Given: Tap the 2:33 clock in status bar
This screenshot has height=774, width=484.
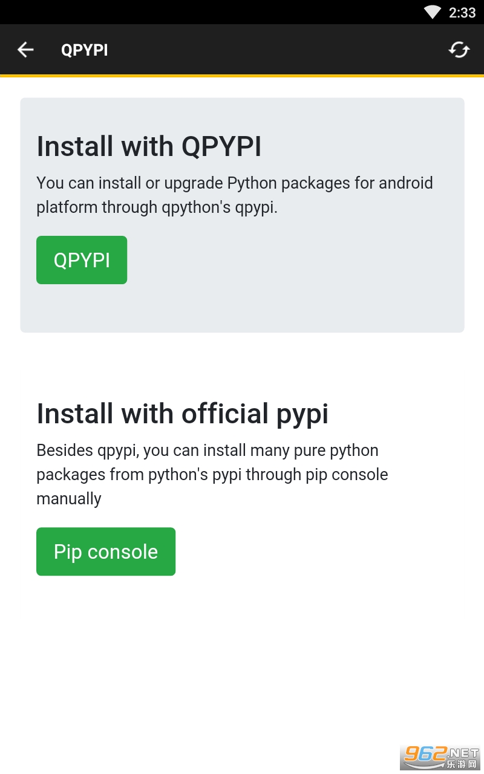Looking at the screenshot, I should coord(462,13).
